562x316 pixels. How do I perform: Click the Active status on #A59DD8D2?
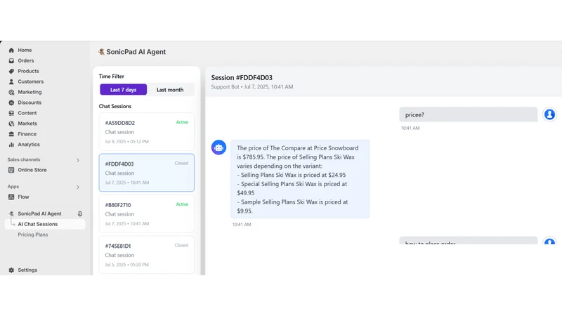[182, 122]
